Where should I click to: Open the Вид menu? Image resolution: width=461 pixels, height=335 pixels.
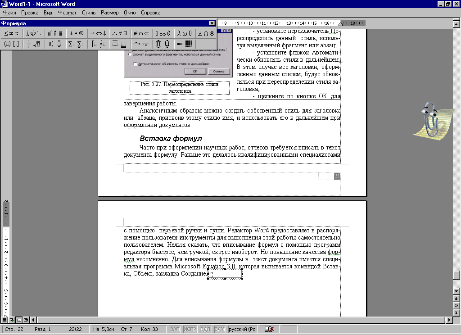48,13
